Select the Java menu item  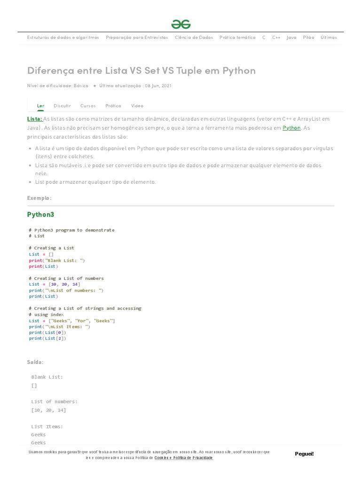[x=291, y=38]
